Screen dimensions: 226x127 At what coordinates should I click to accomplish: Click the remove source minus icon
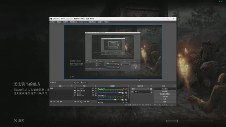click(x=78, y=102)
